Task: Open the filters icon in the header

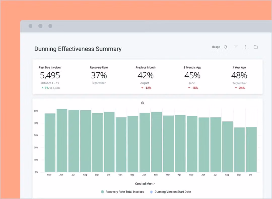Action: (x=236, y=47)
